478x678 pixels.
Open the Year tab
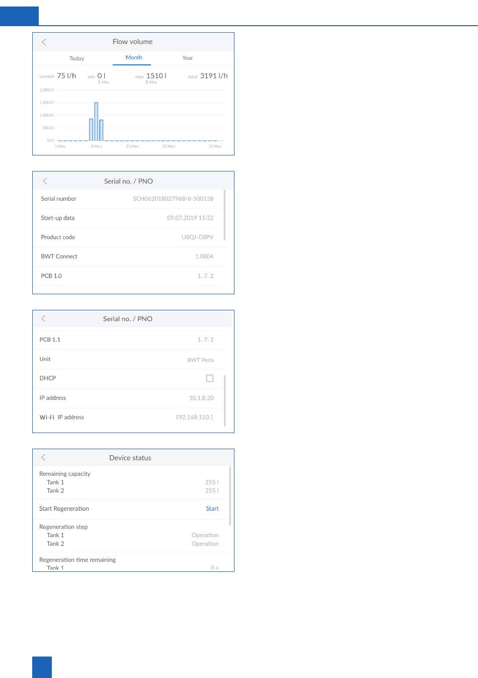coord(187,58)
